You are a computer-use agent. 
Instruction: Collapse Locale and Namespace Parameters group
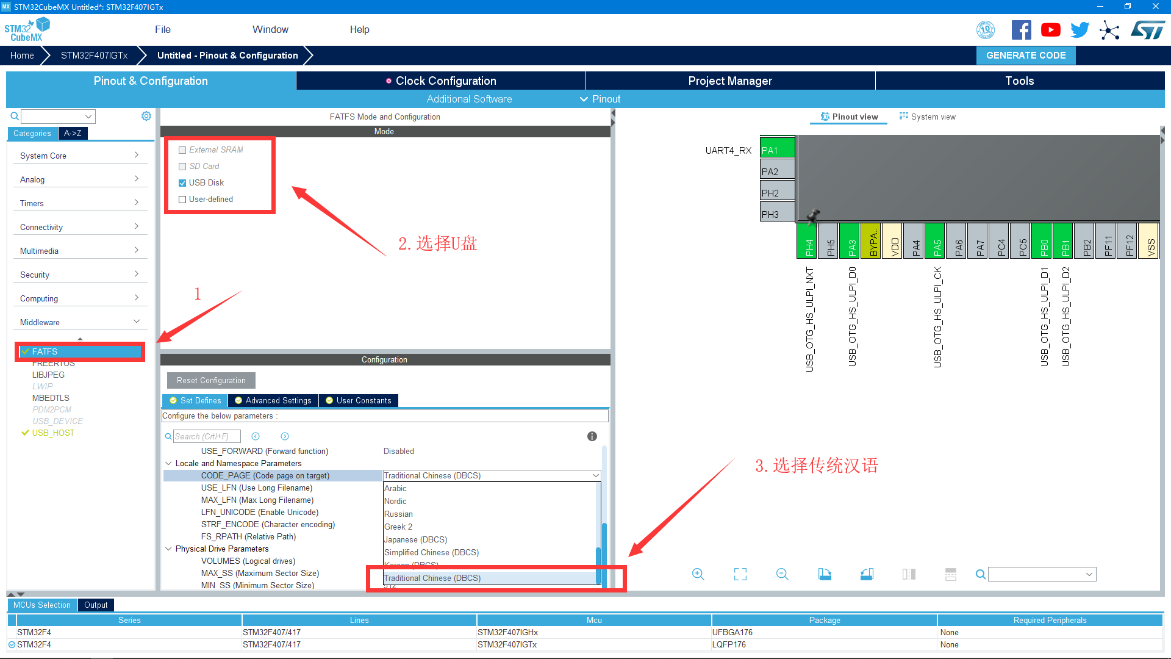[x=168, y=463]
